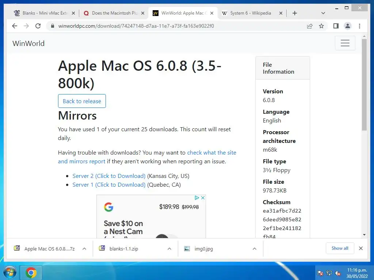The image size is (374, 280).
Task: Click the File Information panel header
Action: tap(283, 68)
